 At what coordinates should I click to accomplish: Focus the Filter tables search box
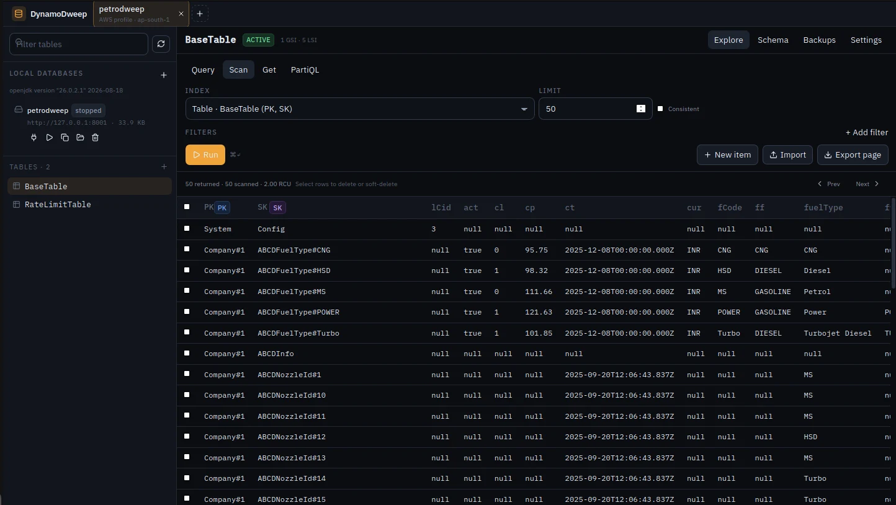point(79,44)
